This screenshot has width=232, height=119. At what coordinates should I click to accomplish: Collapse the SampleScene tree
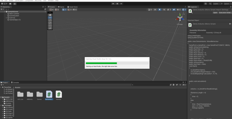click(5, 12)
